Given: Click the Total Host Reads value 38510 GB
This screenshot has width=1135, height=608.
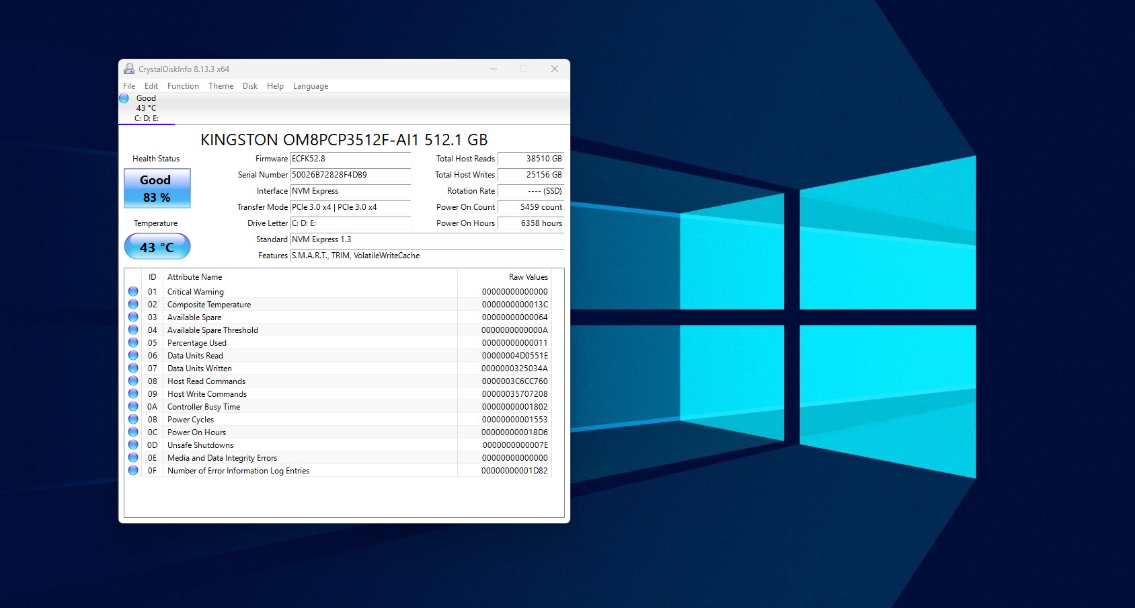Looking at the screenshot, I should tap(531, 159).
